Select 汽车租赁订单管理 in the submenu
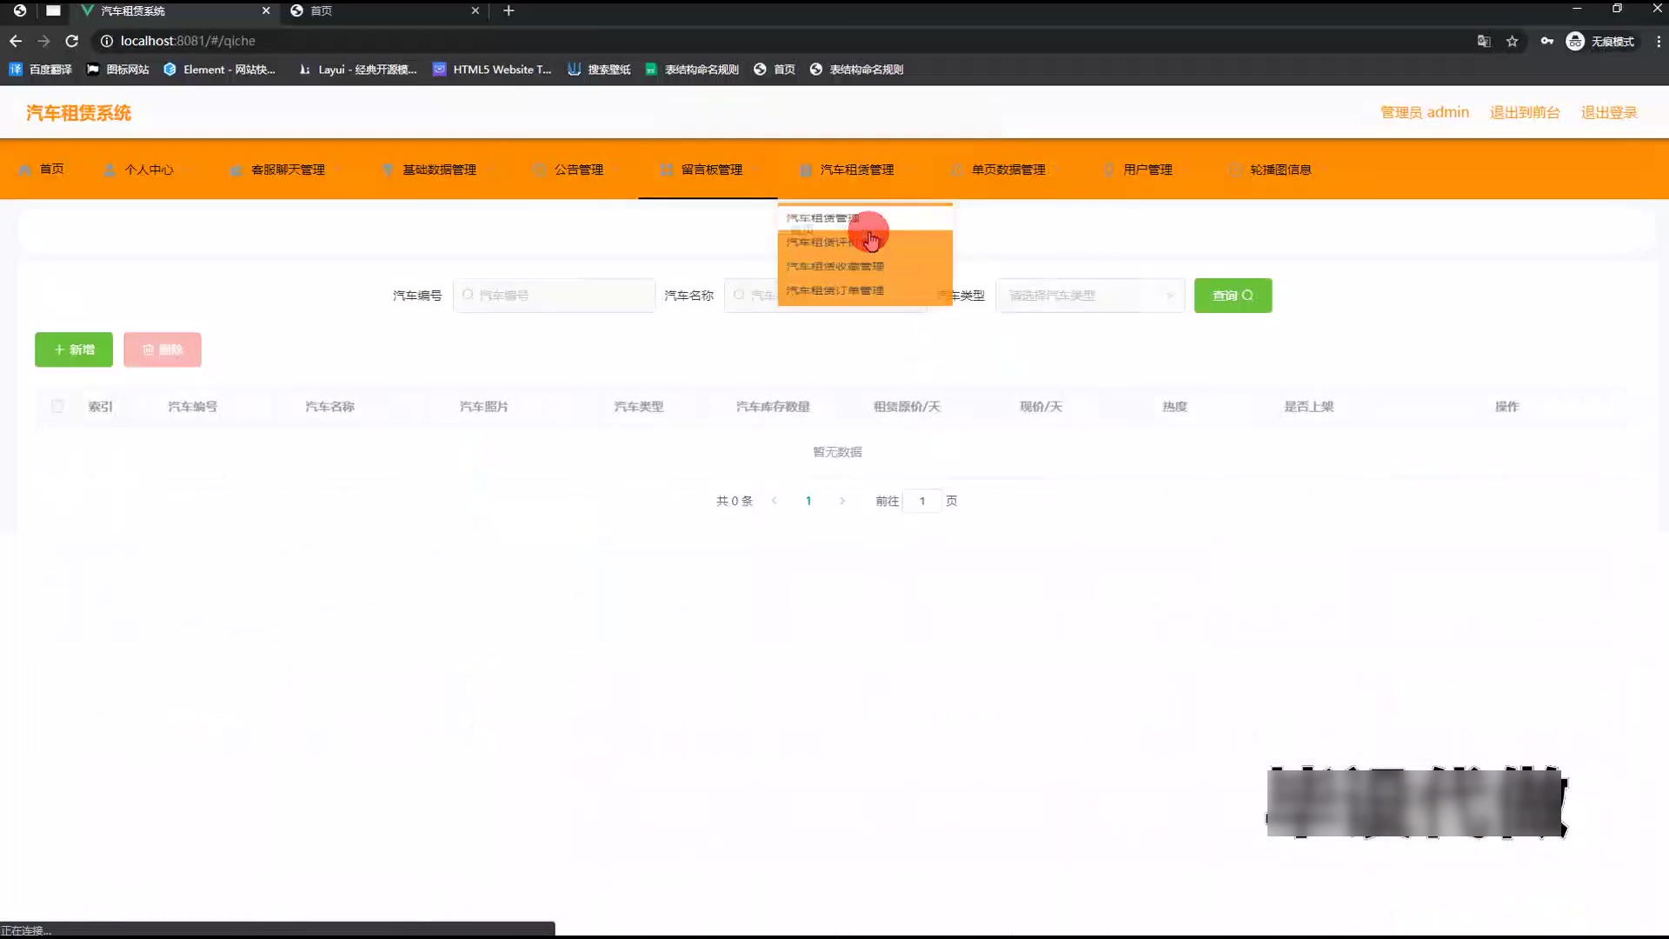 click(x=834, y=290)
